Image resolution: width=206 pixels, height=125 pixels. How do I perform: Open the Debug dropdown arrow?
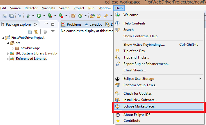click(33, 16)
